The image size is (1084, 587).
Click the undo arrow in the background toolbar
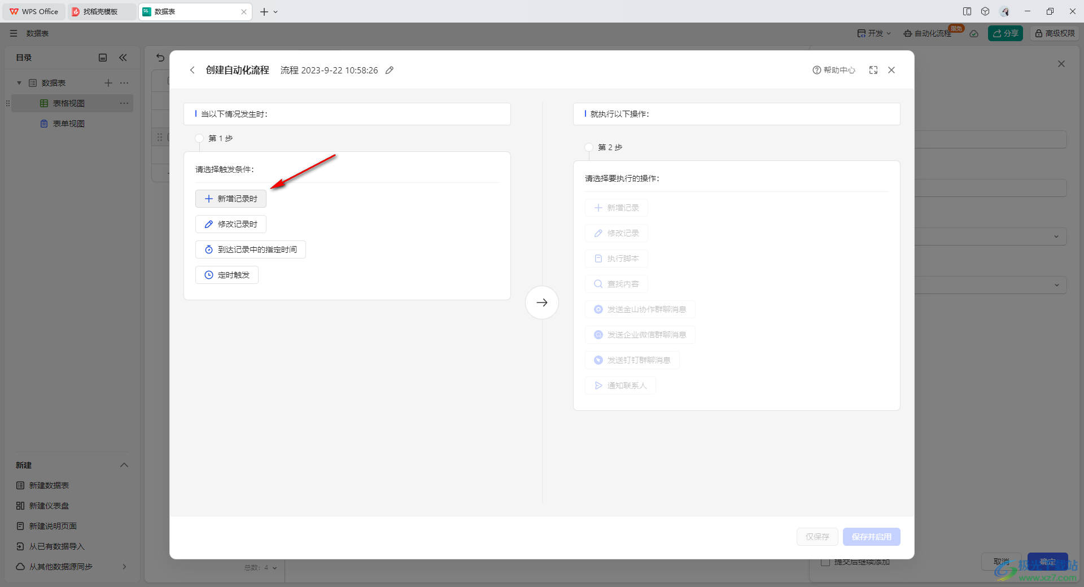160,58
